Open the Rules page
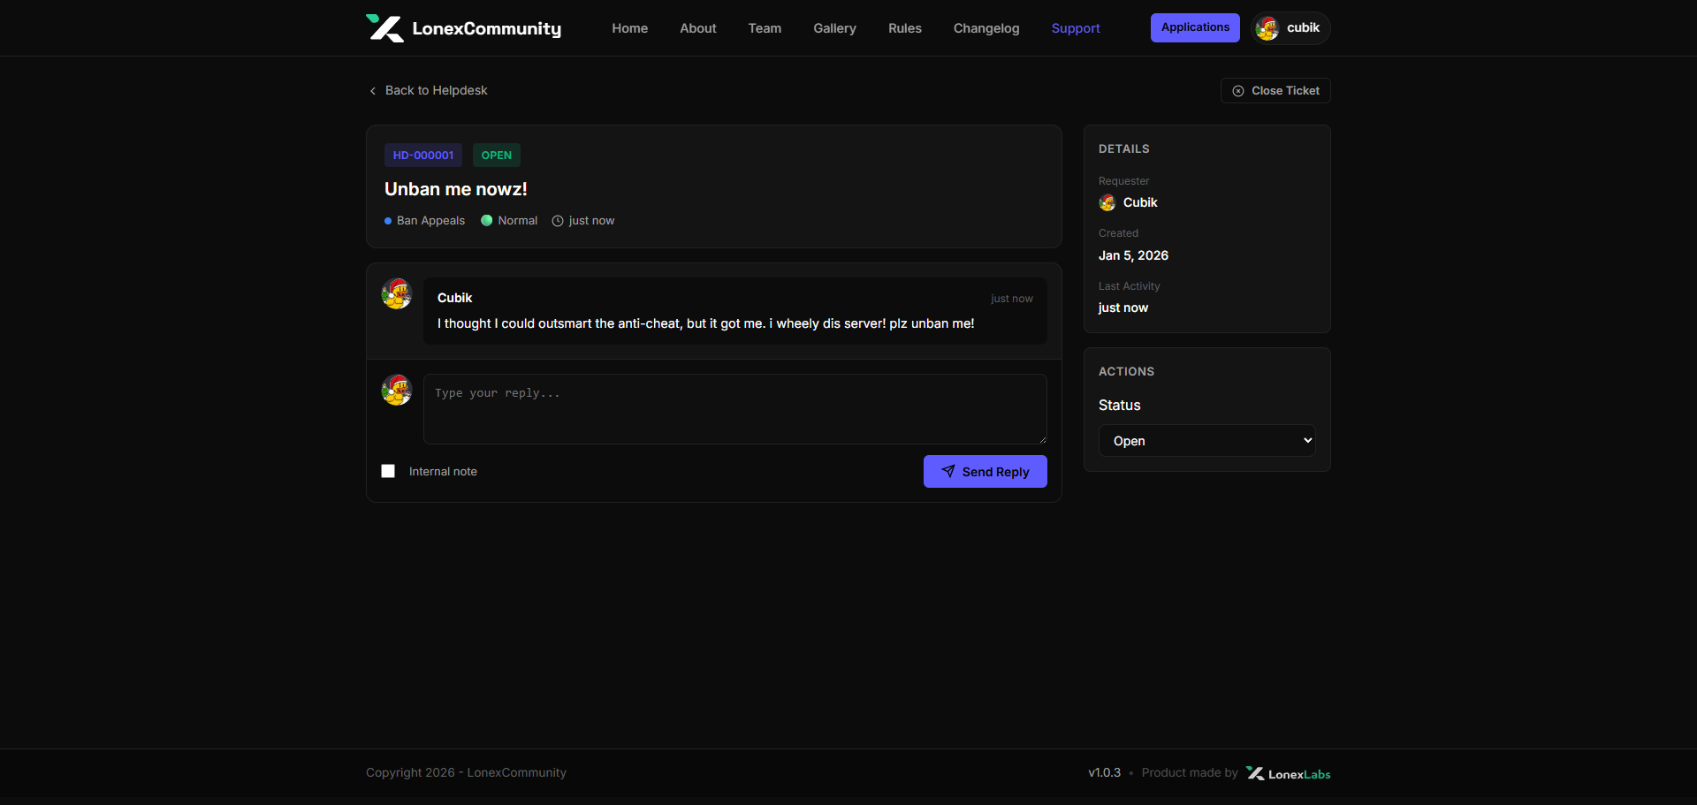 pos(904,28)
